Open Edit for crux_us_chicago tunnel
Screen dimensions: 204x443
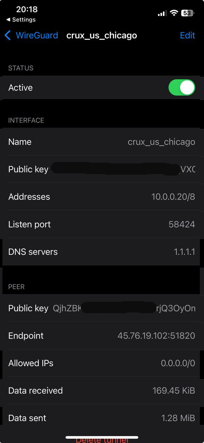click(187, 35)
